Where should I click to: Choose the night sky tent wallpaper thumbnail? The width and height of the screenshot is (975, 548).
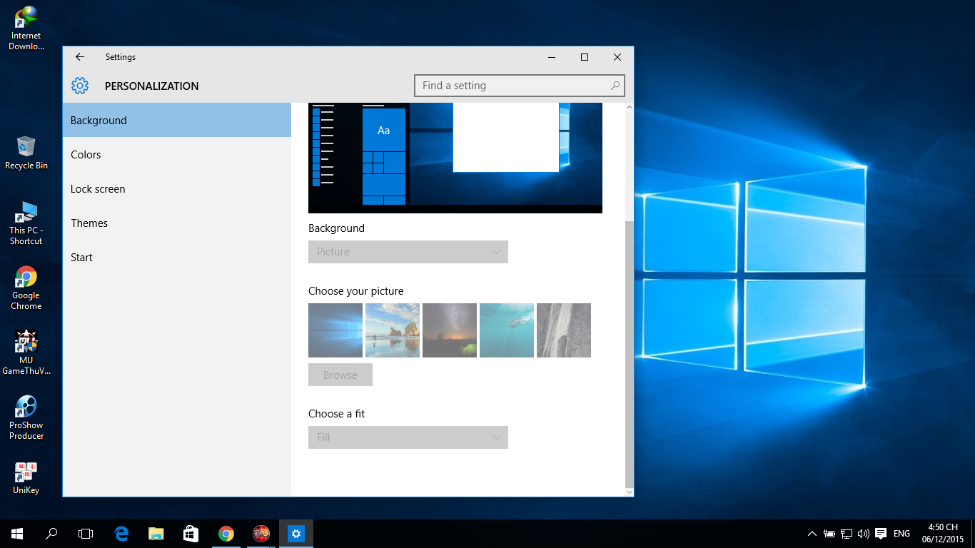pyautogui.click(x=450, y=330)
